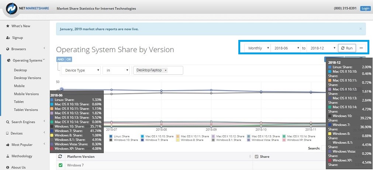Click the 2018-09 x-axis label

pyautogui.click(x=211, y=129)
